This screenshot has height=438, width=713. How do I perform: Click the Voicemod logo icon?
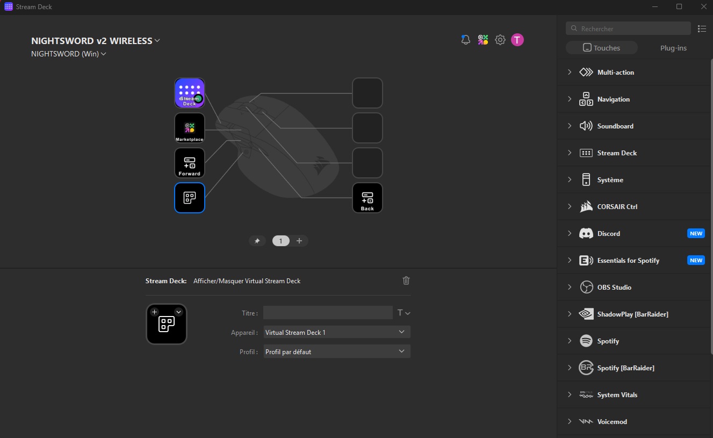pos(586,421)
